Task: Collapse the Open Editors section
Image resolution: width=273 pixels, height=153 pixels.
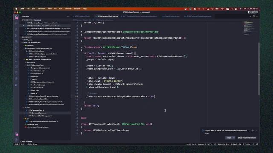Action: 27,20
